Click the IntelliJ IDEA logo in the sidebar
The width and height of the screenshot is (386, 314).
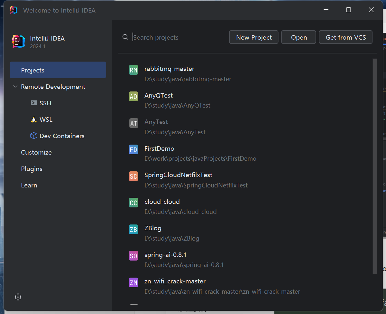click(18, 41)
